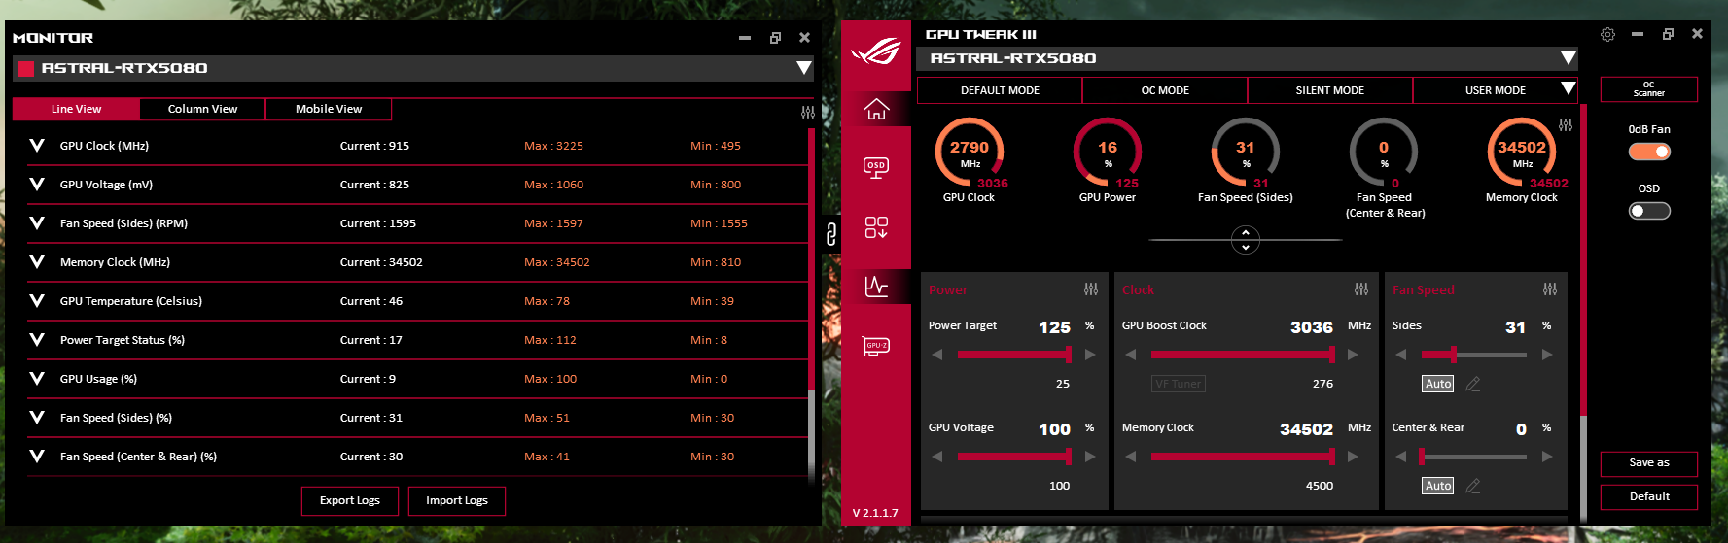1728x543 pixels.
Task: Decrease GPU Voltage with left arrow
Action: [x=937, y=457]
